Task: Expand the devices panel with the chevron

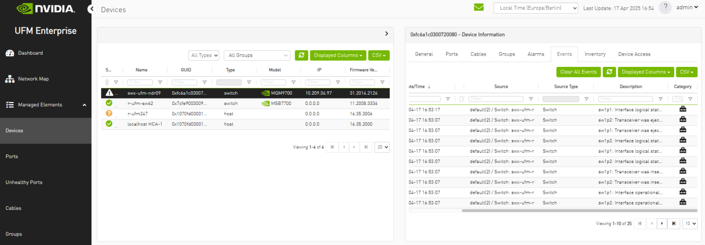Action: [386, 34]
